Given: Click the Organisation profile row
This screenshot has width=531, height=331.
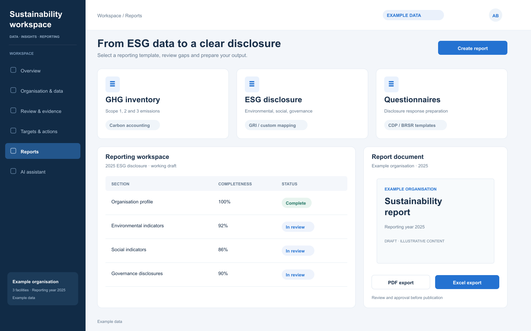Looking at the screenshot, I should [226, 203].
